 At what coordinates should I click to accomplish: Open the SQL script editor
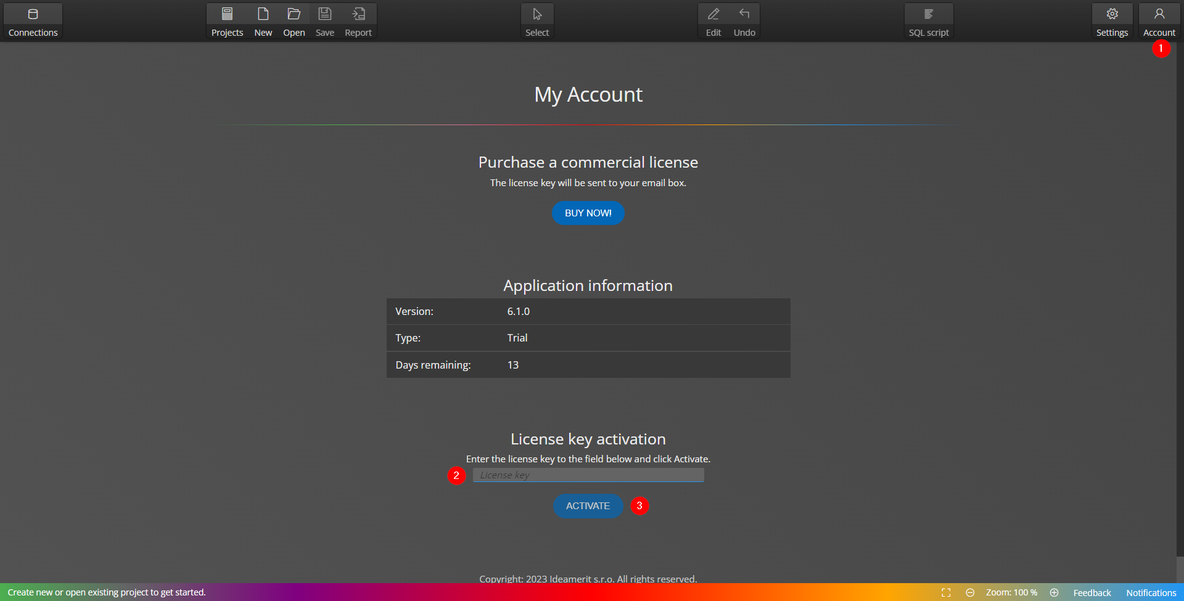[929, 20]
